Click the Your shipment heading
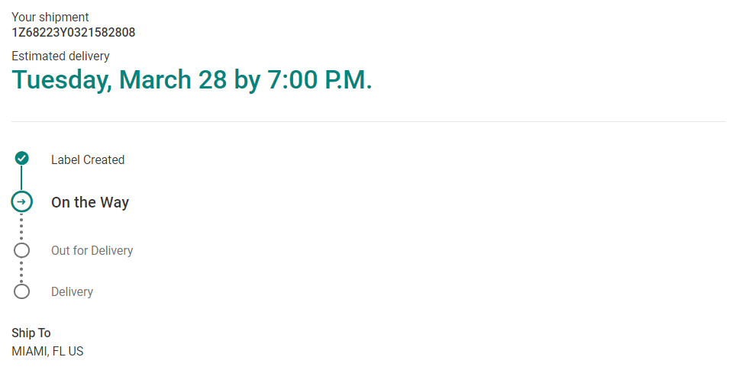Viewport: 736px width, 370px height. pyautogui.click(x=50, y=17)
